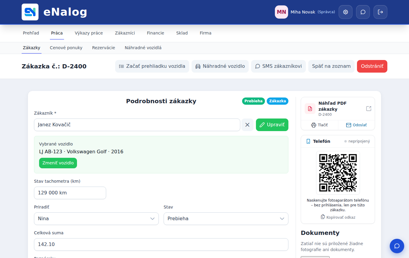
Task: Expand the Priradiť dropdown showing Nina
Action: click(96, 219)
